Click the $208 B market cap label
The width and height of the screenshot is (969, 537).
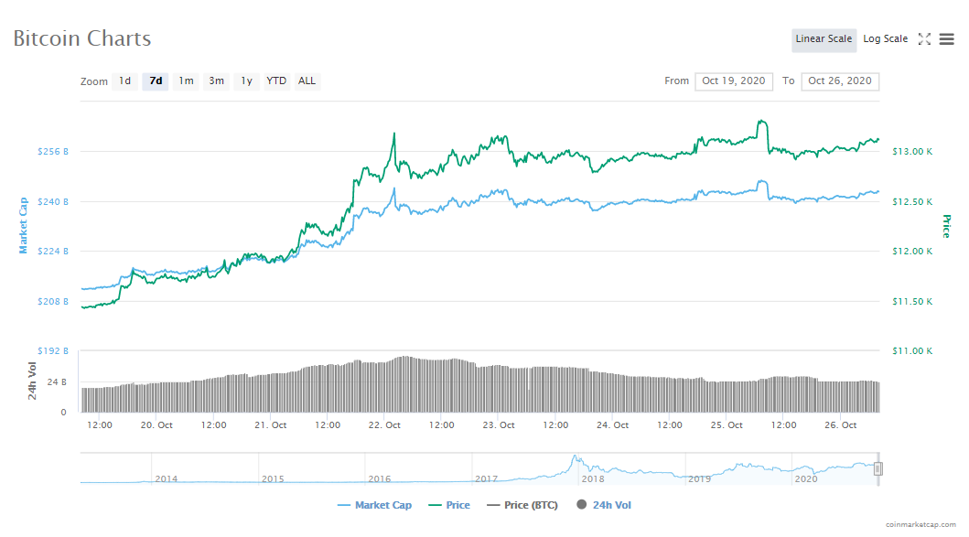pos(53,302)
